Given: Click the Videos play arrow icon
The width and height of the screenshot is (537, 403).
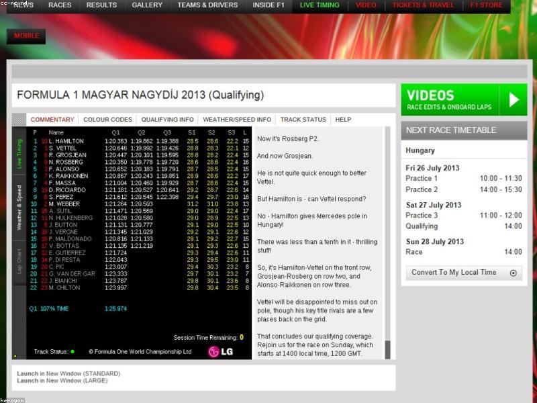Looking at the screenshot, I should tap(514, 100).
